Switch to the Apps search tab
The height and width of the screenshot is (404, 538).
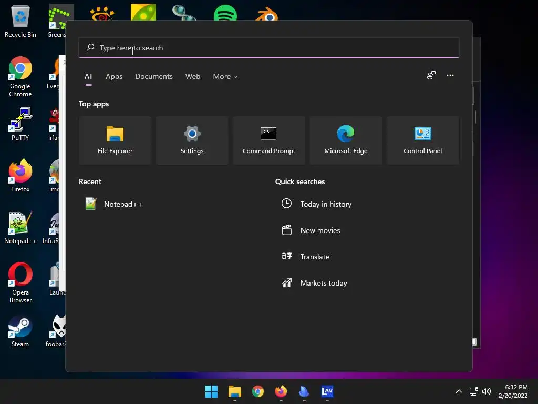click(114, 77)
